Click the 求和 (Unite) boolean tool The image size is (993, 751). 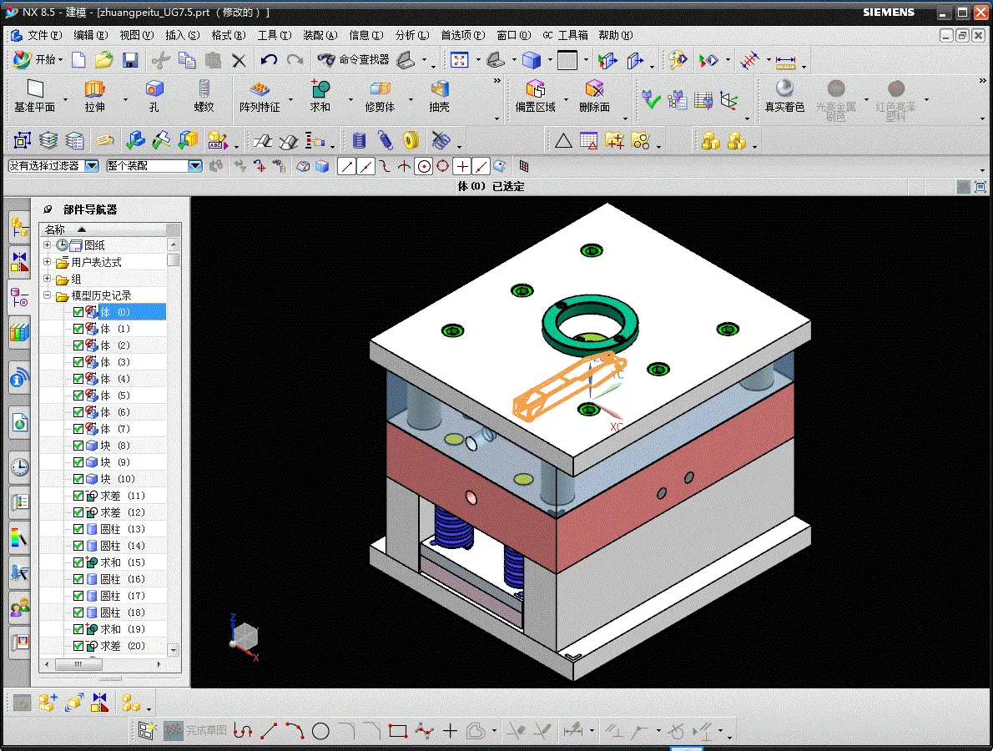pos(320,96)
